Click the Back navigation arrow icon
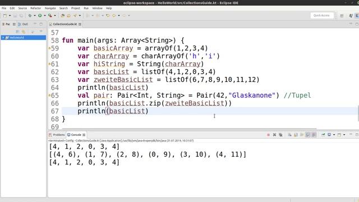The width and height of the screenshot is (359, 202). [114, 16]
